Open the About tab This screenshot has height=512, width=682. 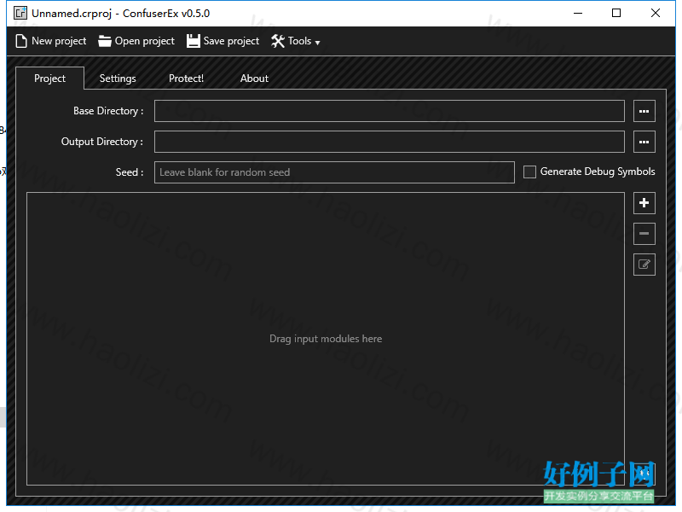pos(254,79)
